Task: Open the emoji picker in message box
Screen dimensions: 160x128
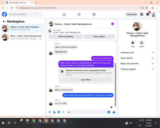Action: [x=109, y=112]
